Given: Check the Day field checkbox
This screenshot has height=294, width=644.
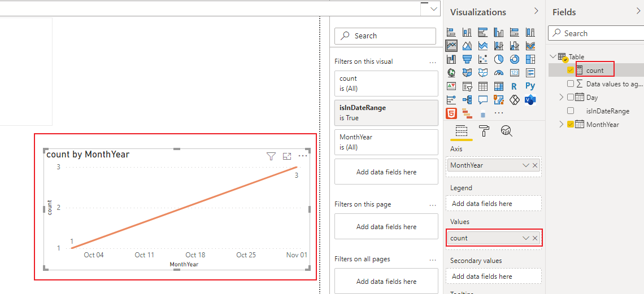Looking at the screenshot, I should coord(570,97).
